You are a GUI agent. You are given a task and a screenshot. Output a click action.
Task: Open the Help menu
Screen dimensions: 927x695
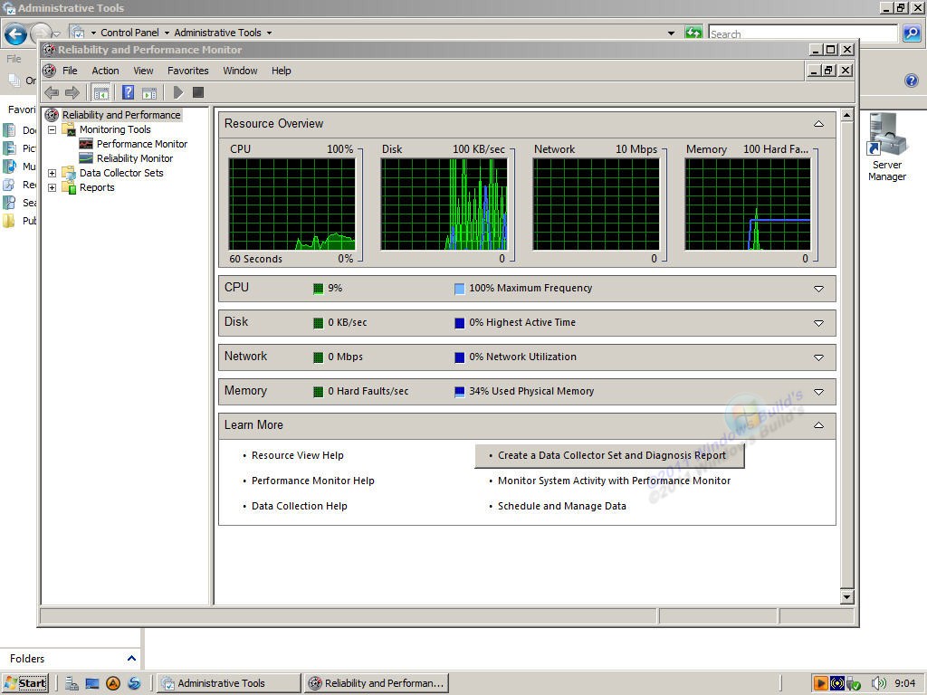(282, 71)
